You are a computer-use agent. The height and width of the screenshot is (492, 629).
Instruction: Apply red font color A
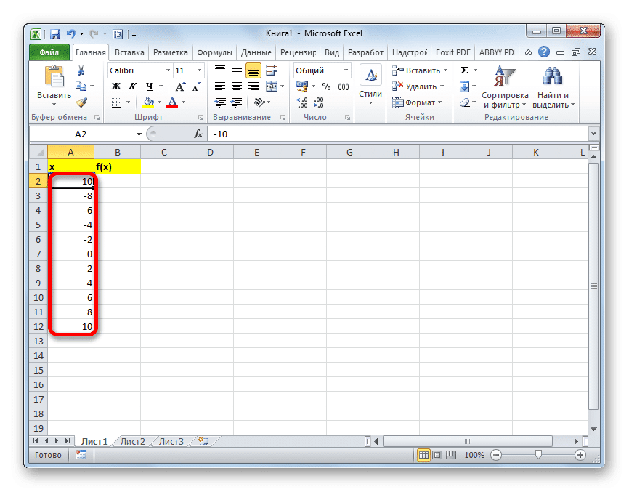click(x=172, y=102)
